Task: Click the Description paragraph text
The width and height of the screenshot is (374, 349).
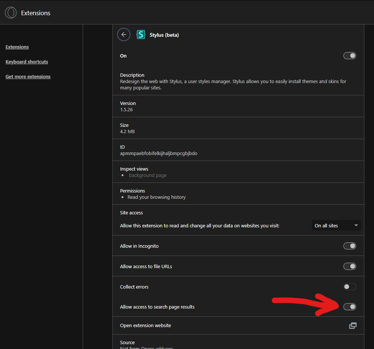Action: [x=233, y=85]
